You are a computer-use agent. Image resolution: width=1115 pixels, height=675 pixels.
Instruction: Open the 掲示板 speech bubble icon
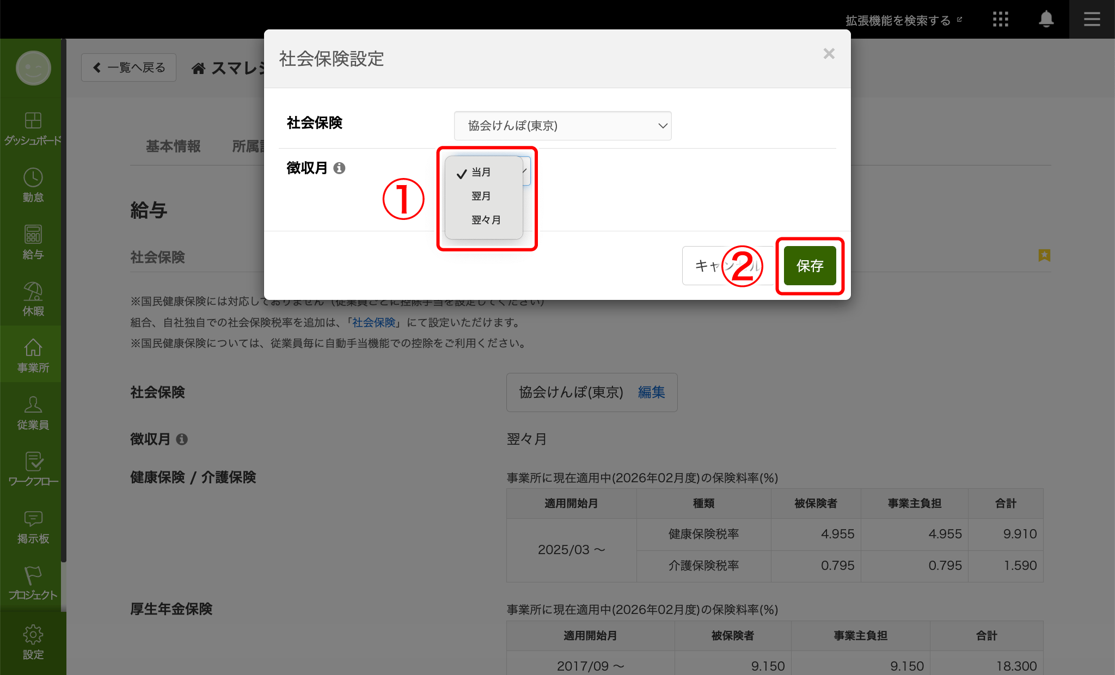[33, 519]
